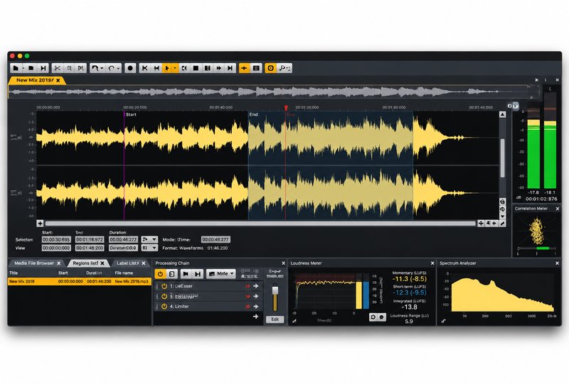
Task: Close the Spectrum Analyzer panel
Action: pyautogui.click(x=557, y=263)
